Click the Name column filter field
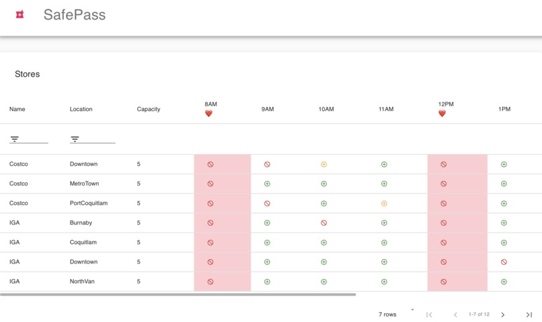 pos(29,139)
